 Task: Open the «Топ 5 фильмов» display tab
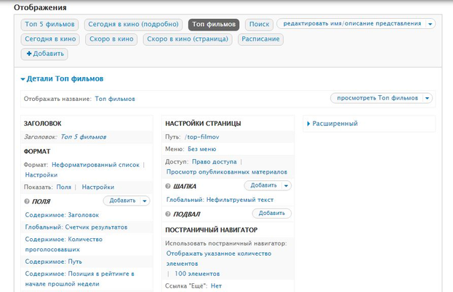point(49,25)
